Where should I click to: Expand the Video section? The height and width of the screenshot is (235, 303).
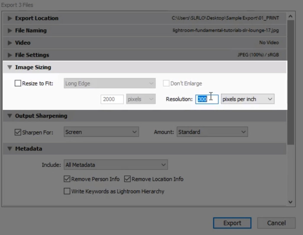click(9, 43)
